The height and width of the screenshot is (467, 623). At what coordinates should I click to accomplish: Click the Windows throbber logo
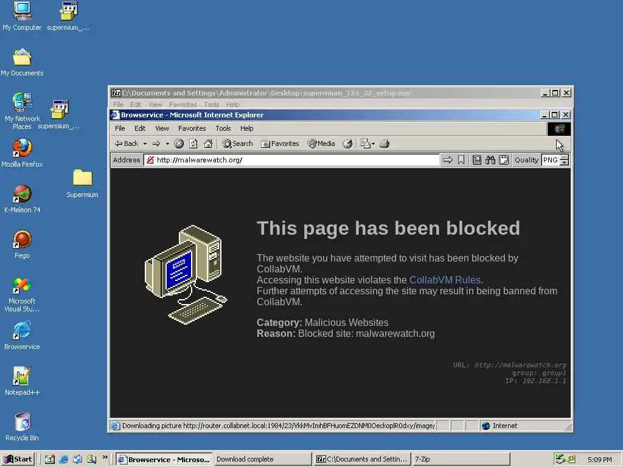point(559,129)
